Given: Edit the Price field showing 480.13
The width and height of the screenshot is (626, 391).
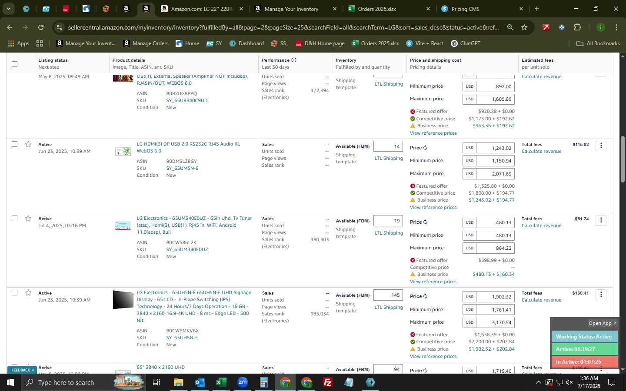Looking at the screenshot, I should 495,222.
